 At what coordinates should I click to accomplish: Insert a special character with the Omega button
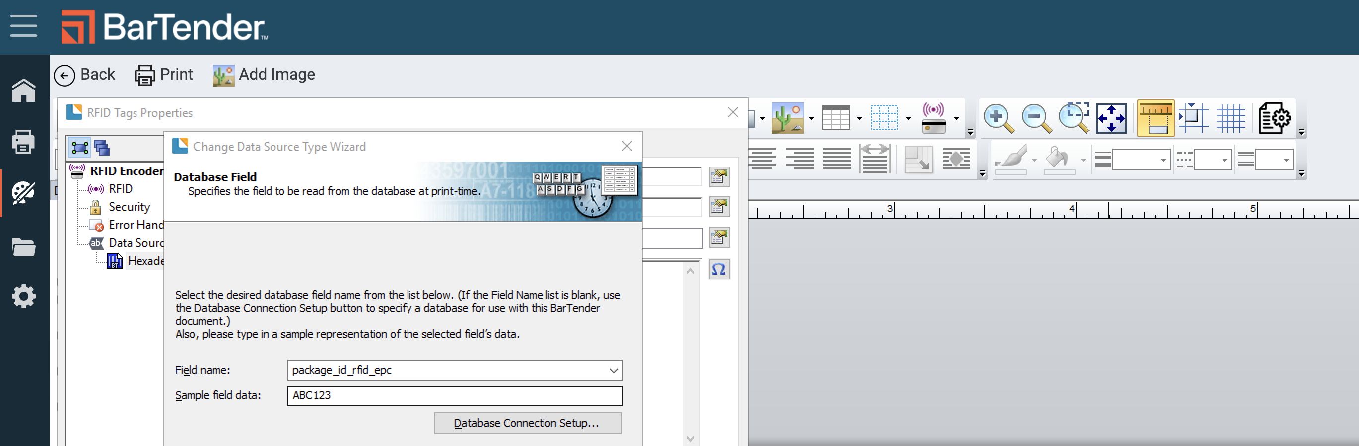(719, 270)
